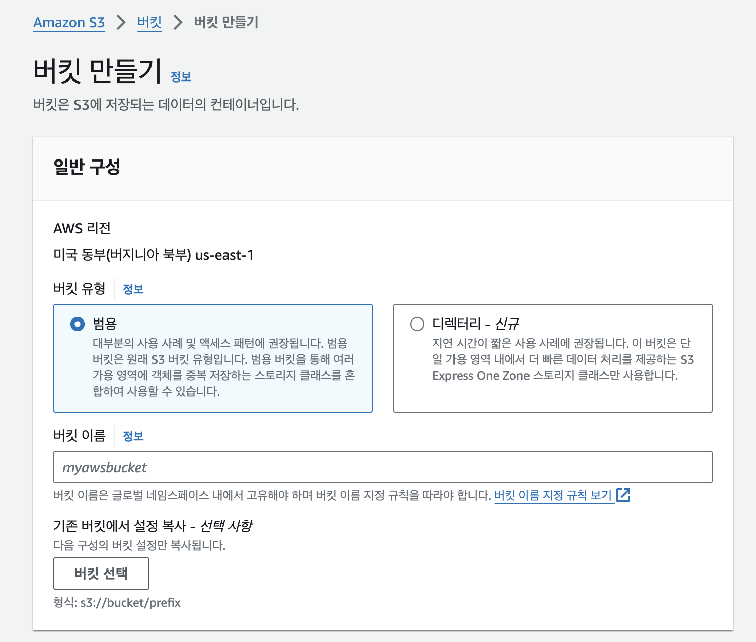This screenshot has height=642, width=756.
Task: Click the 디렉터리 option description text
Action: click(563, 359)
